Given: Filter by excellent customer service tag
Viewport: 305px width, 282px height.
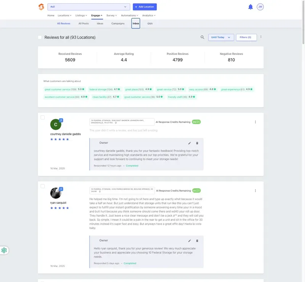Looking at the screenshot, I should [x=66, y=97].
